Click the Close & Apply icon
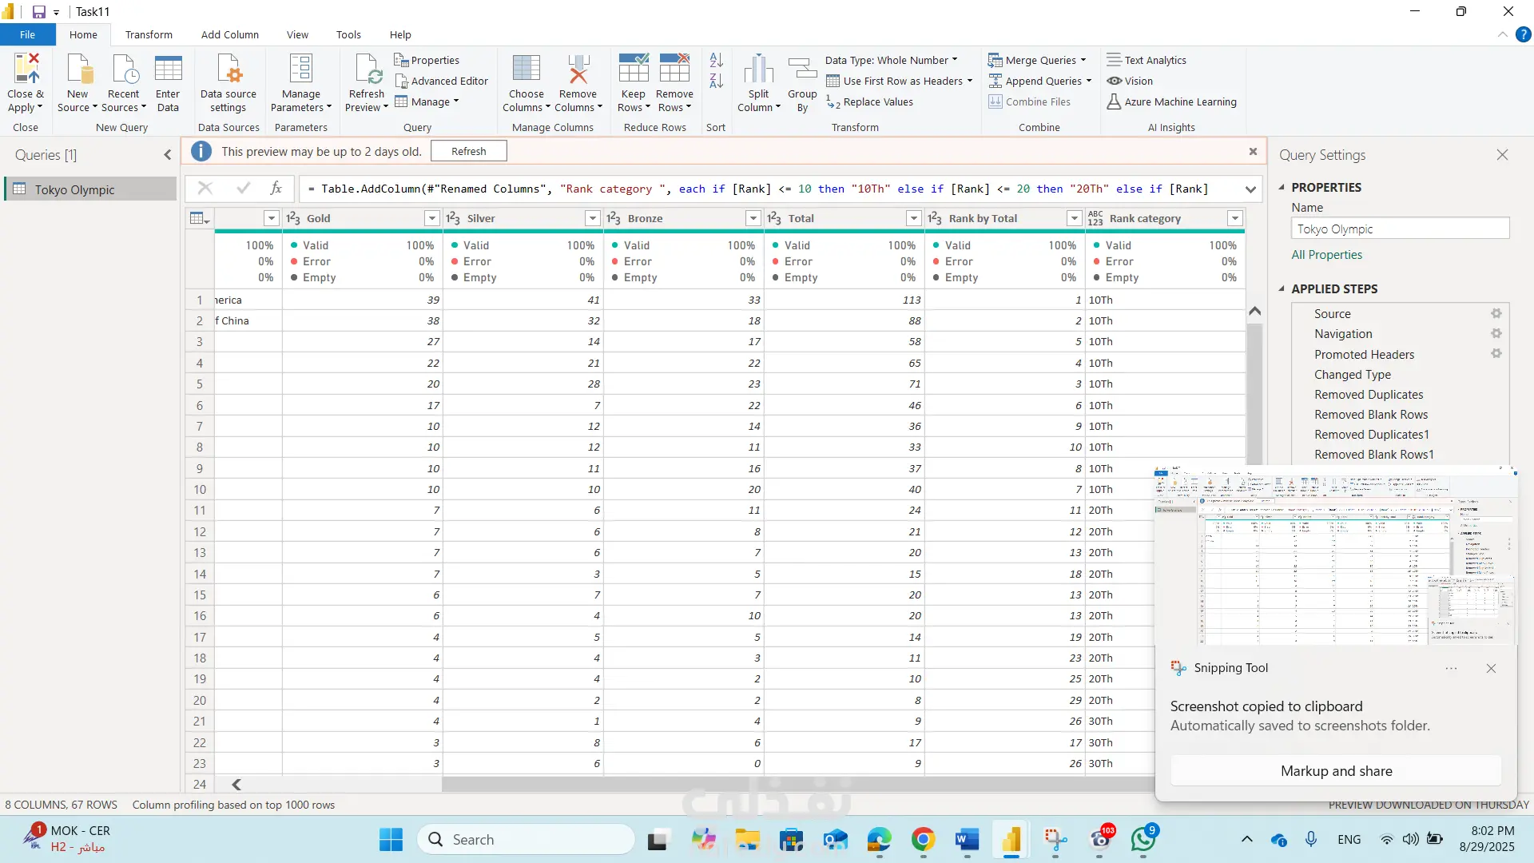This screenshot has height=863, width=1534. (26, 70)
